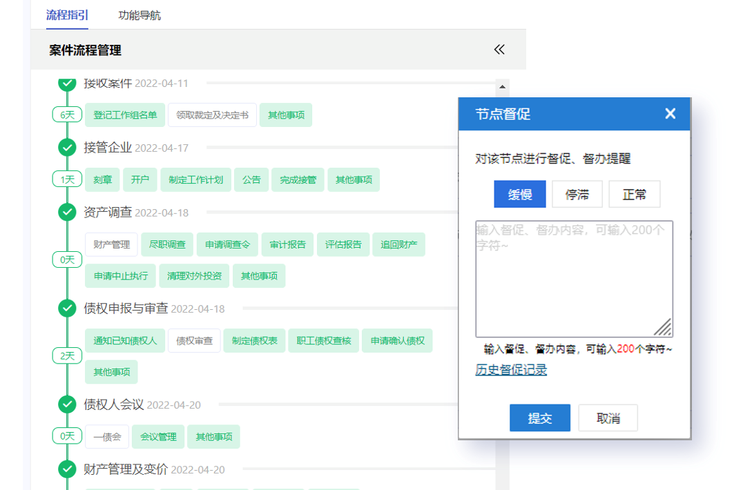Click the scrollbar up arrow

(x=502, y=87)
